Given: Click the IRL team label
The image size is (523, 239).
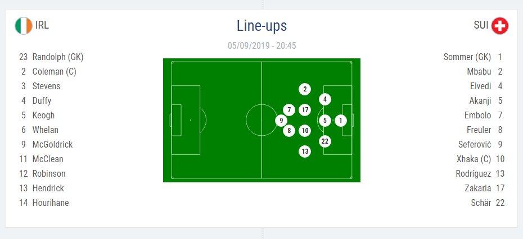Looking at the screenshot, I should 42,25.
